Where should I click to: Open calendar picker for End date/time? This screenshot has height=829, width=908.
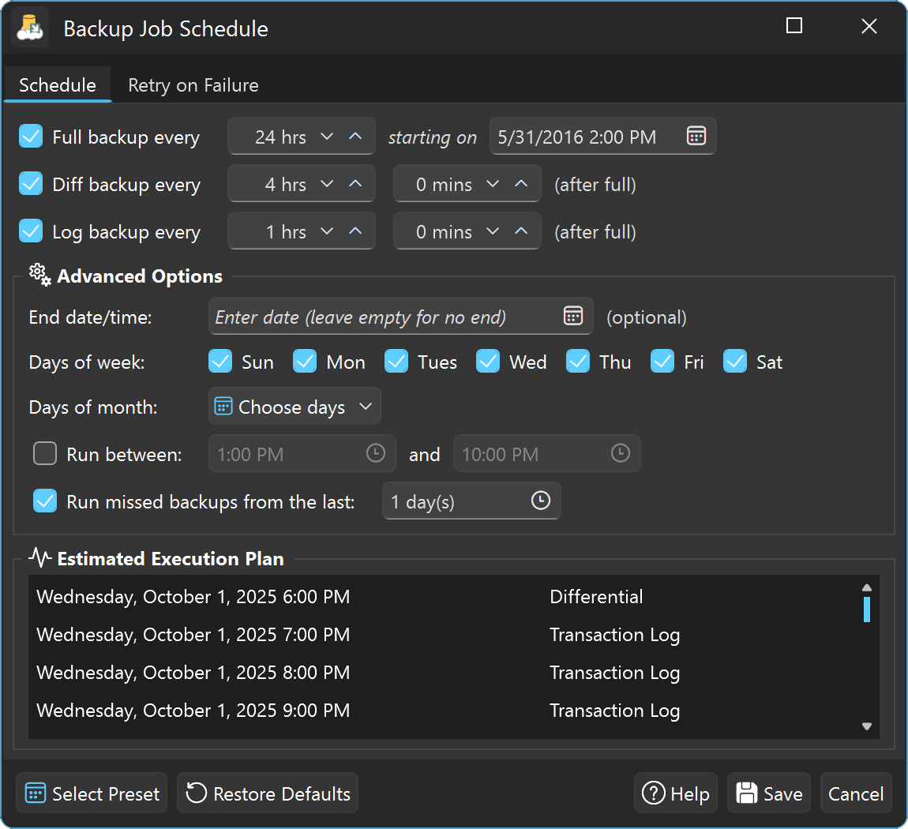573,317
